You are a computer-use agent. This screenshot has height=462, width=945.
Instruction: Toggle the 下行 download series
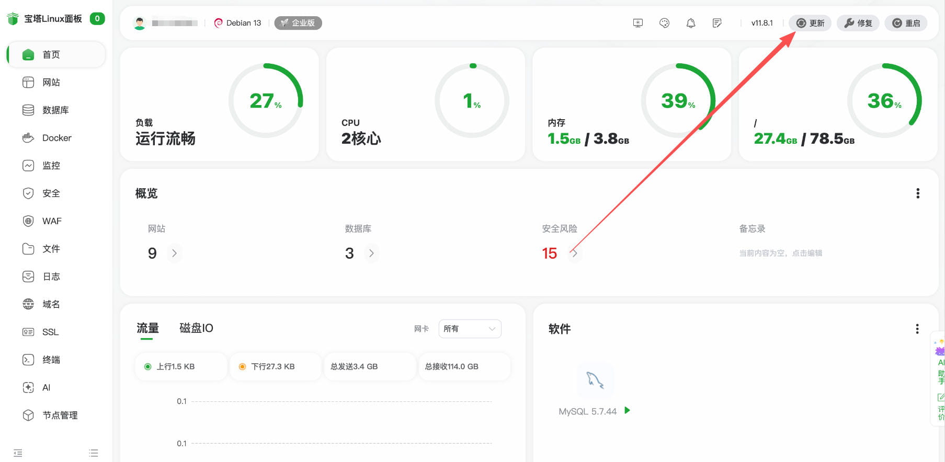[x=276, y=366]
